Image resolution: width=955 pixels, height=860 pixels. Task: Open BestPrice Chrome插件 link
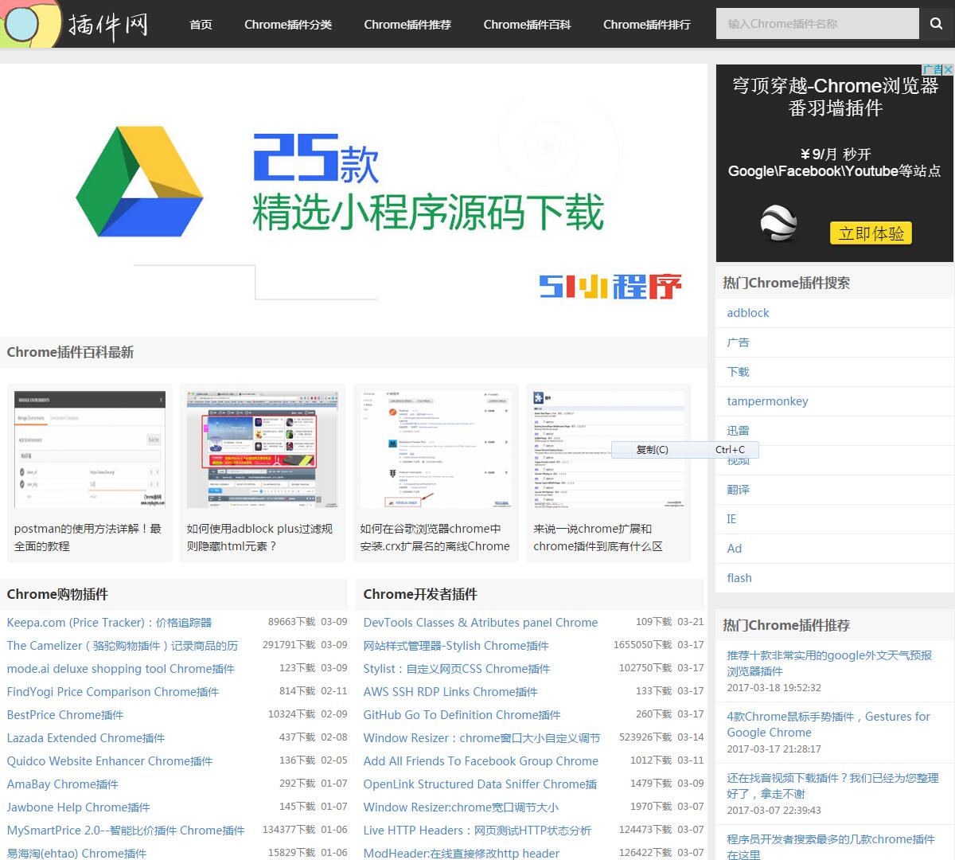coord(65,715)
